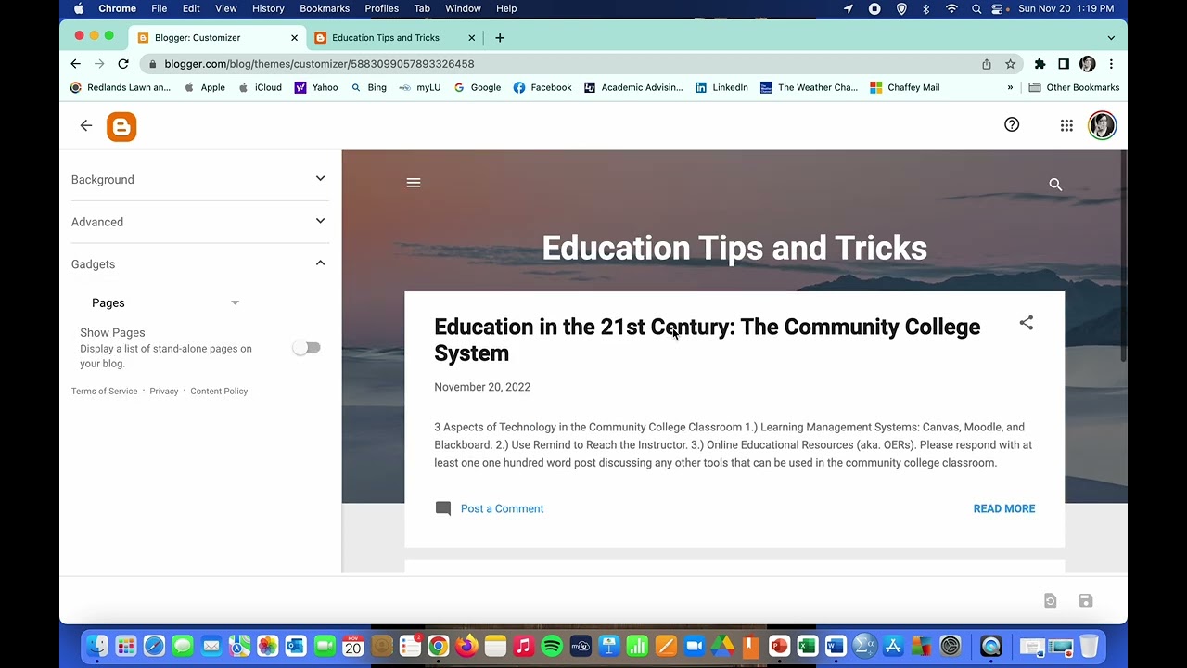The image size is (1187, 668).
Task: Open the Content Policy link
Action: 219,392
